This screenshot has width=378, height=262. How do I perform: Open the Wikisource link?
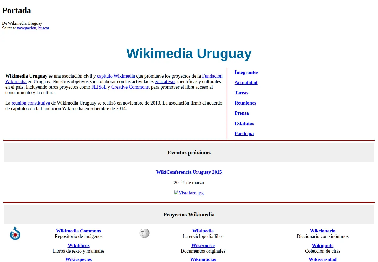[x=203, y=245]
